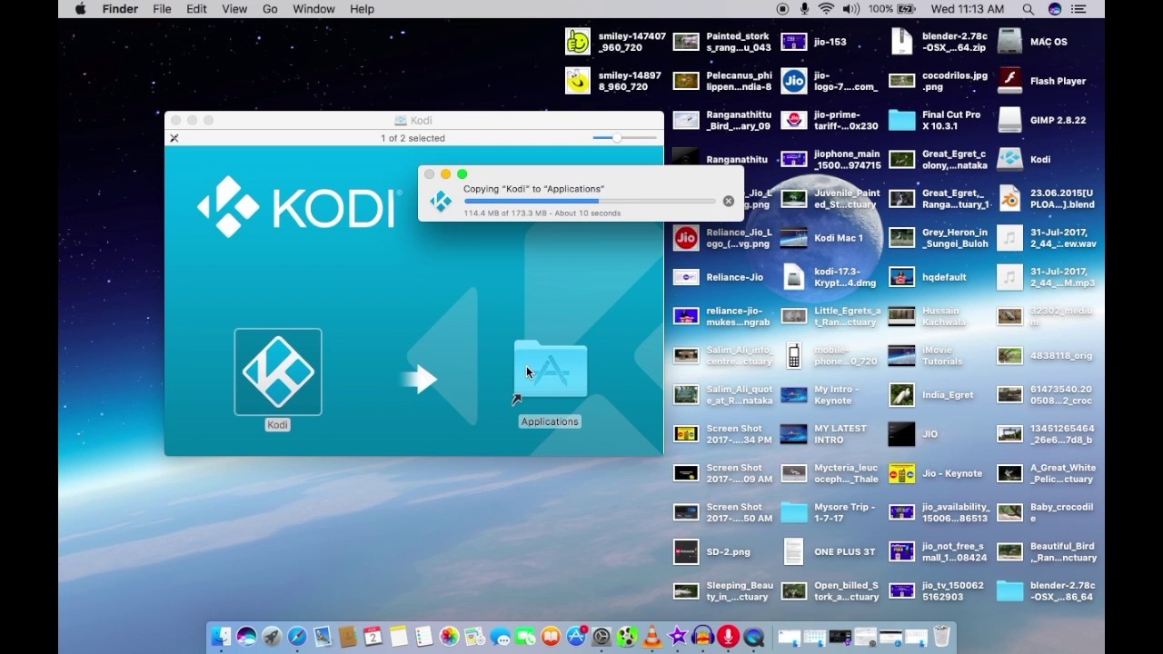Open the Trash in the Dock
Screen dimensions: 1163x654
[941, 637]
